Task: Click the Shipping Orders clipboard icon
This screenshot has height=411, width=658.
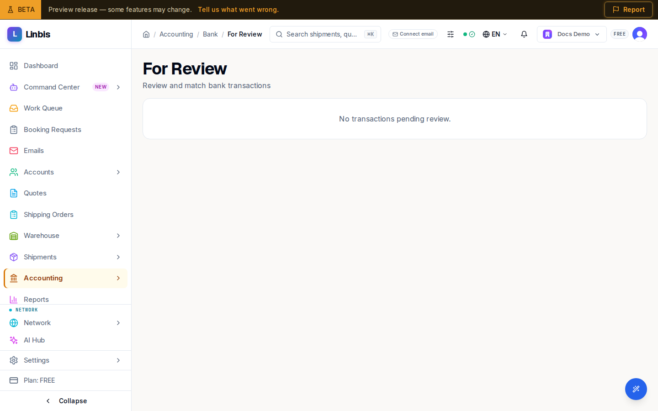Action: tap(14, 215)
